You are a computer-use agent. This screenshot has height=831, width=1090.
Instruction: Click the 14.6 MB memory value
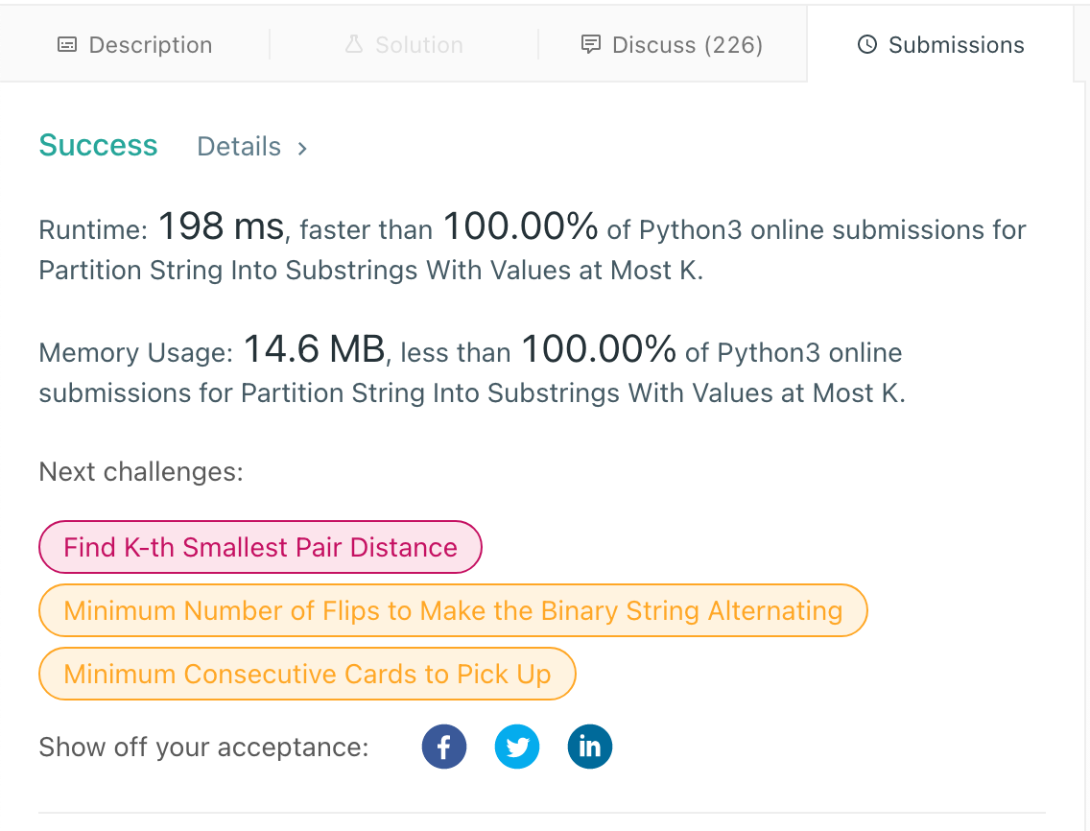point(314,349)
